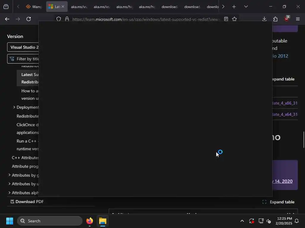Click the upper Expand table button
Viewport: 305px width, 228px height.
pos(284,79)
